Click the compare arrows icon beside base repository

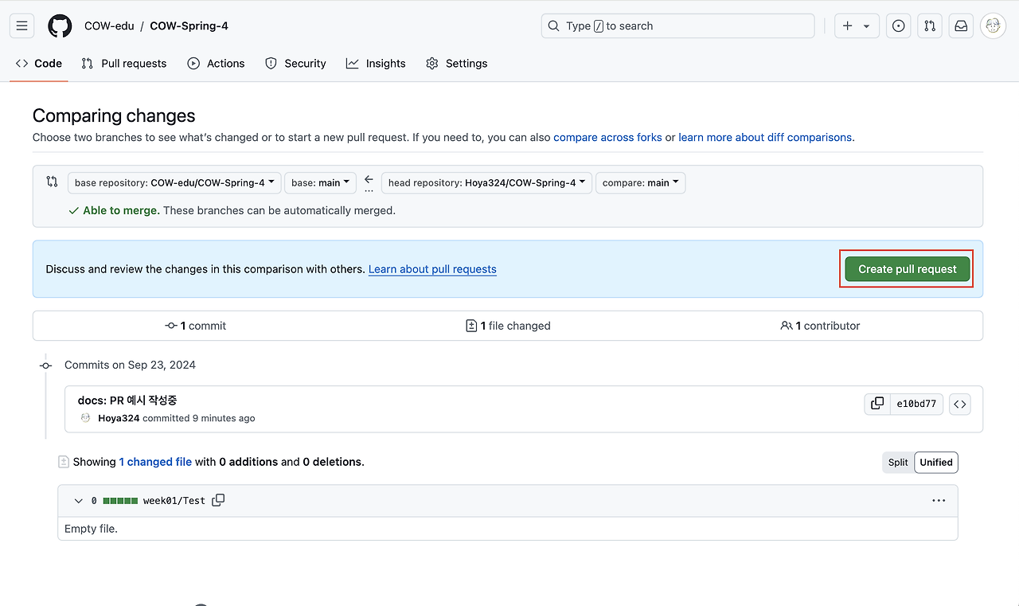pyautogui.click(x=52, y=182)
